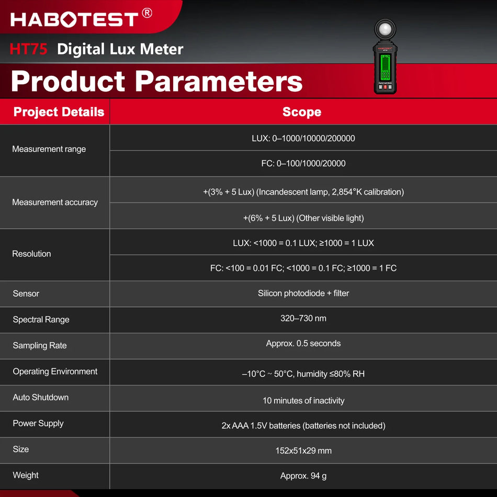Click the 320–730 nm spectral range value
This screenshot has height=497, width=497.
(303, 318)
